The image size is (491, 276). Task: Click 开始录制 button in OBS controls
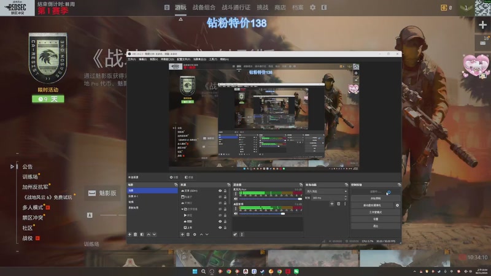click(x=376, y=198)
